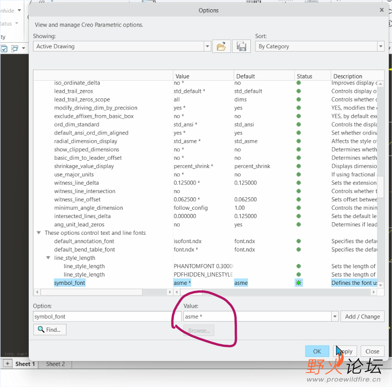
Task: Click the Find magnifier button
Action: pyautogui.click(x=50, y=329)
